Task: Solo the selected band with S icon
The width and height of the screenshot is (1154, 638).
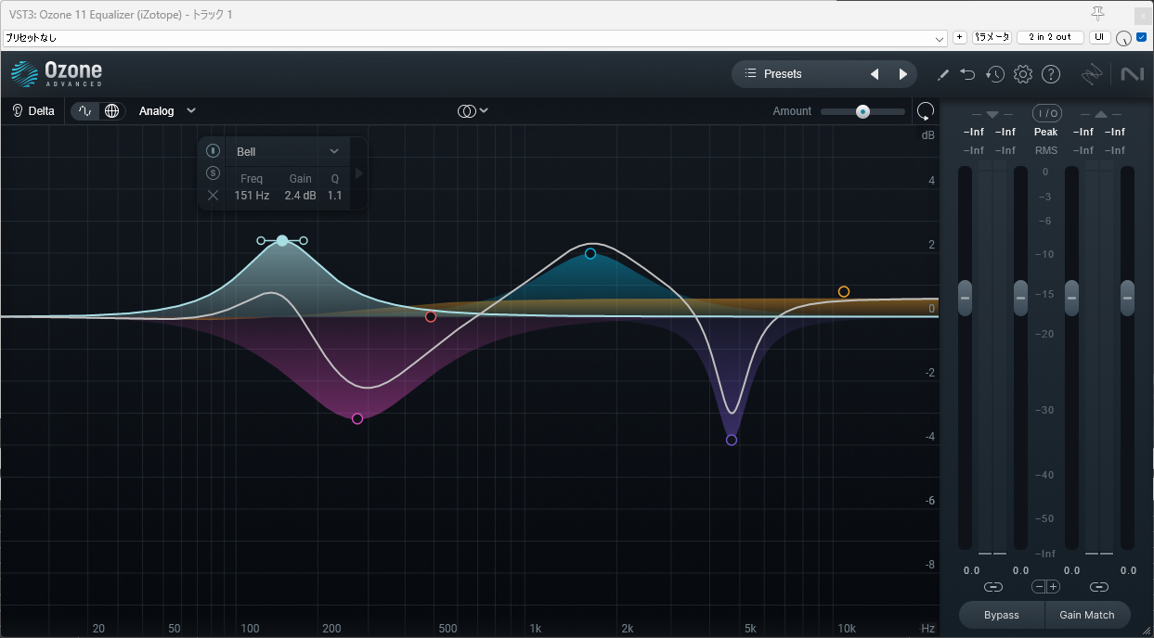Action: (x=213, y=172)
